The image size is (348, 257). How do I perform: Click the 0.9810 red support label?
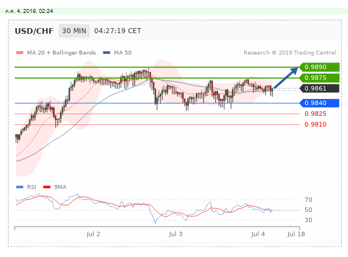point(315,124)
